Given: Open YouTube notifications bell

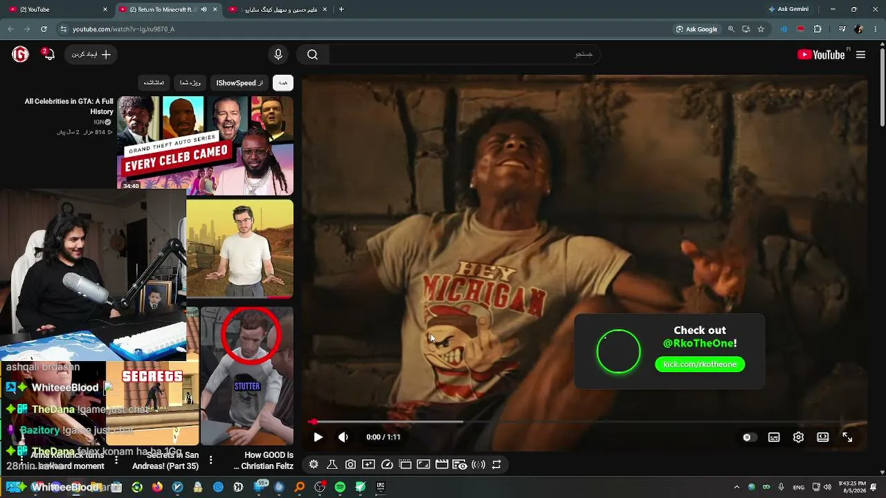Looking at the screenshot, I should 48,55.
